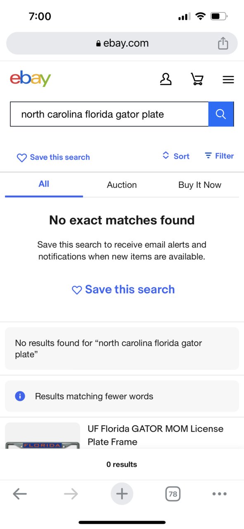This screenshot has height=529, width=244.
Task: Toggle the heart Save this search at top
Action: (x=53, y=158)
